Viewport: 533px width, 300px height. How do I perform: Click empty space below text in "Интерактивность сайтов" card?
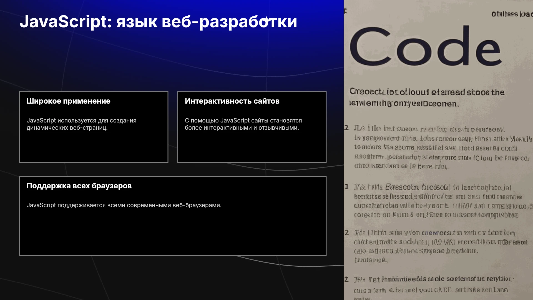(x=252, y=147)
